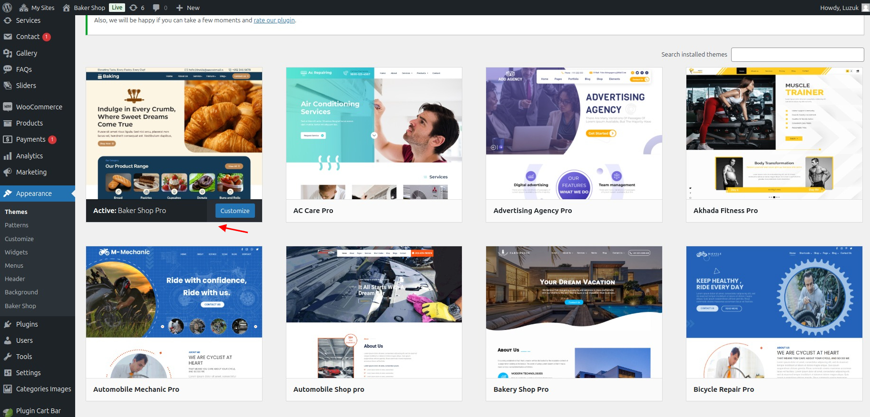
Task: Click the Users person icon
Action: [8, 340]
